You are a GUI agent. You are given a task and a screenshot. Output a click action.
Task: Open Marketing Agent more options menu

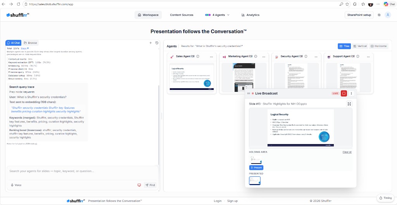tap(264, 57)
